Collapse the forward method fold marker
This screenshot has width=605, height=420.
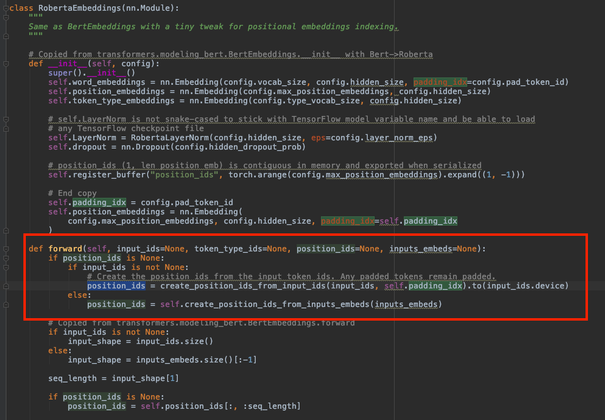click(6, 248)
